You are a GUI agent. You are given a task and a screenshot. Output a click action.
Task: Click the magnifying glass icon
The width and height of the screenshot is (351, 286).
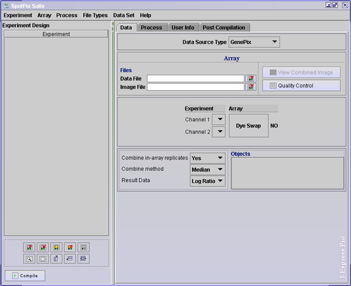tap(29, 258)
